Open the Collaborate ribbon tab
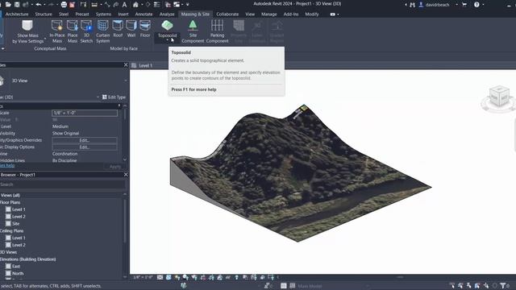Image resolution: width=516 pixels, height=290 pixels. tap(227, 14)
